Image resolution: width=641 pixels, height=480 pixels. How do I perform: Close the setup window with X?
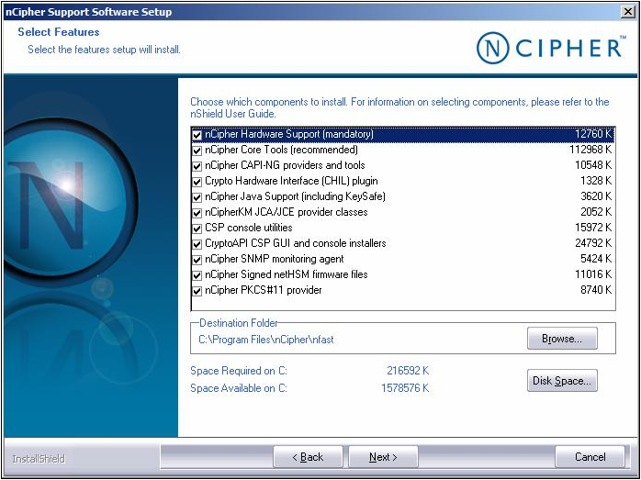(626, 12)
